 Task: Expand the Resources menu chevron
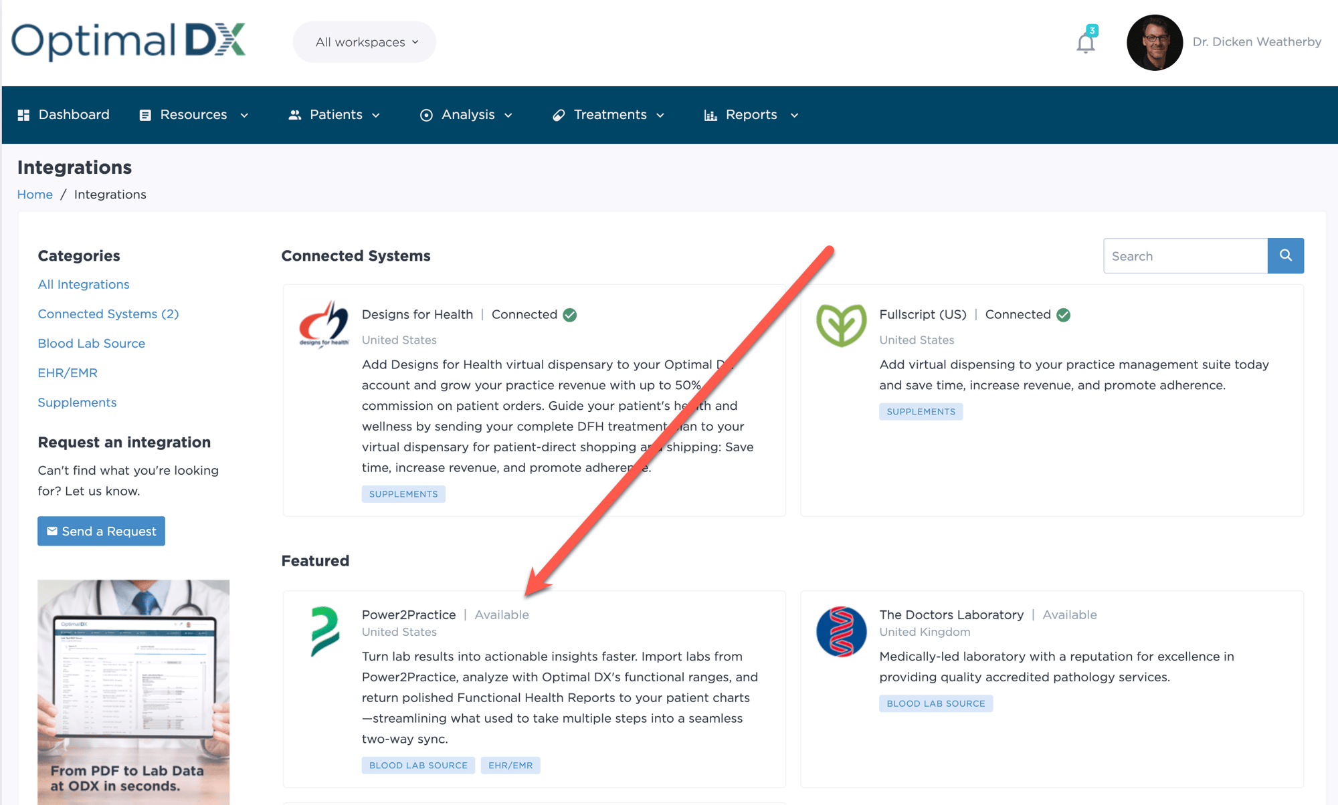(244, 116)
